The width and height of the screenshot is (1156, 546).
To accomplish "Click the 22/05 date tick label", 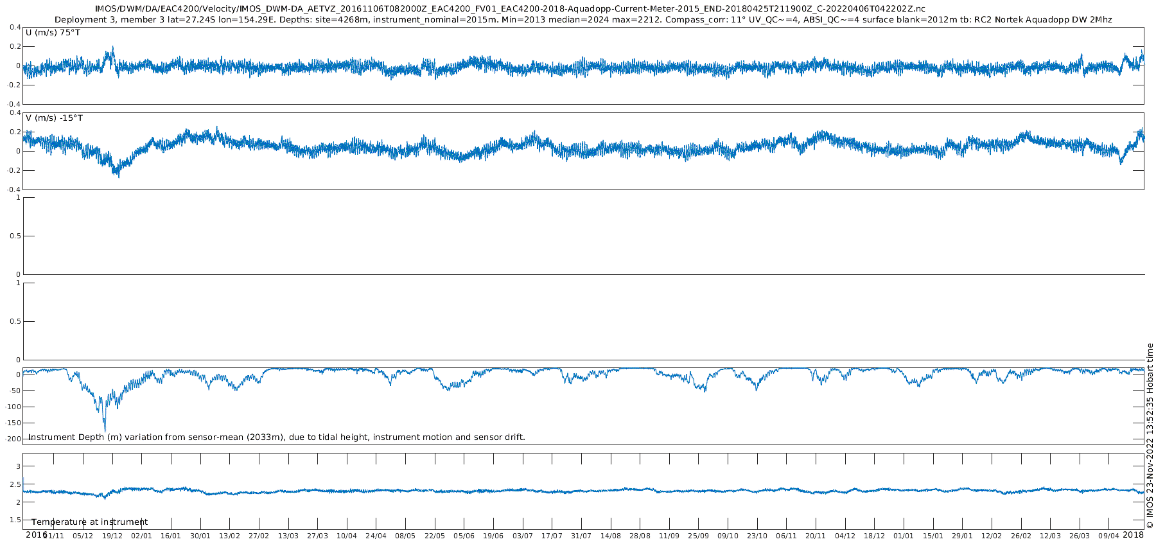I will (x=435, y=536).
